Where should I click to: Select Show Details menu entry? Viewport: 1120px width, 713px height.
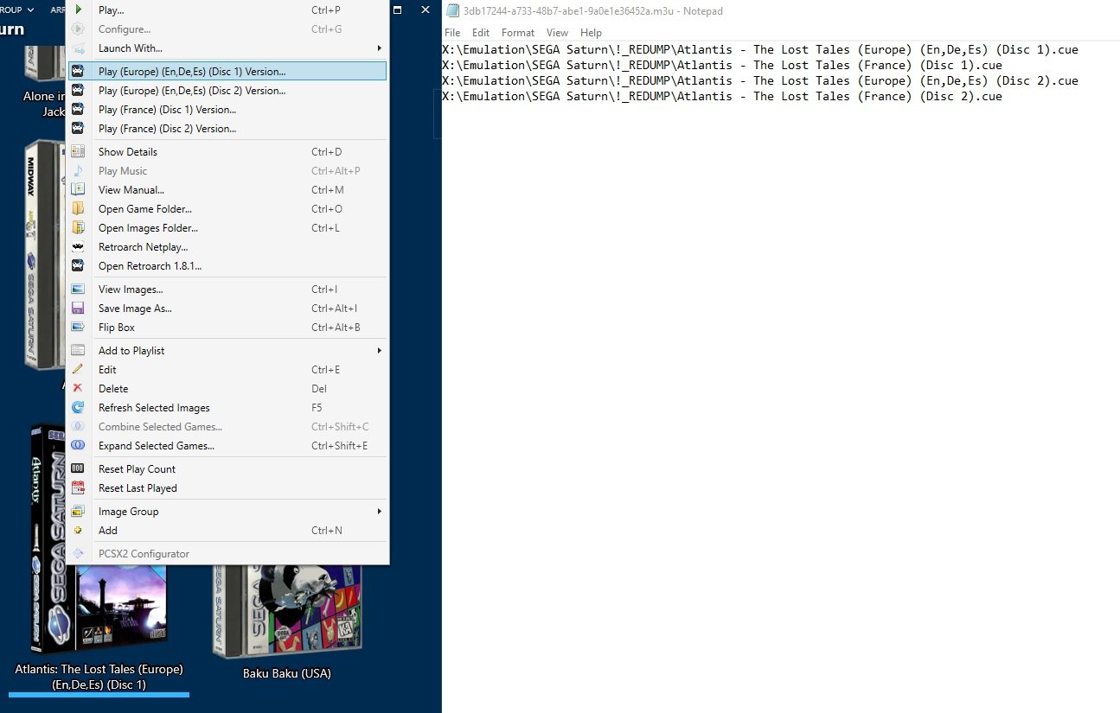coord(227,152)
